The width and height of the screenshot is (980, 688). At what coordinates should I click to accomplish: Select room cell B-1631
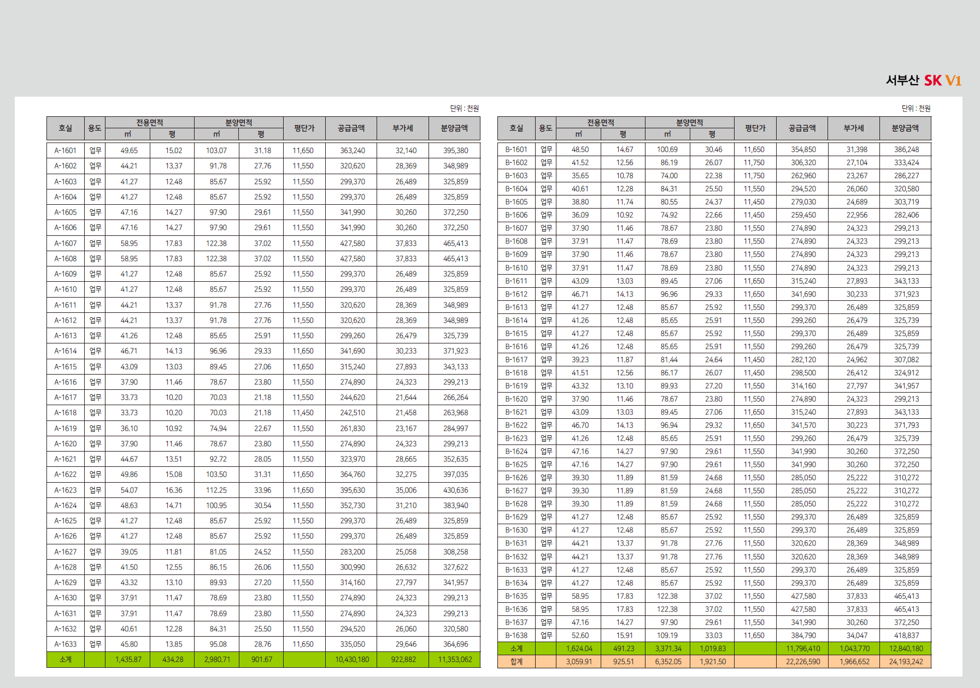(517, 543)
